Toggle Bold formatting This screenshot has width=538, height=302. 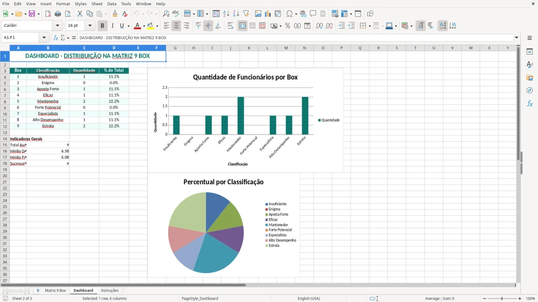click(x=102, y=26)
